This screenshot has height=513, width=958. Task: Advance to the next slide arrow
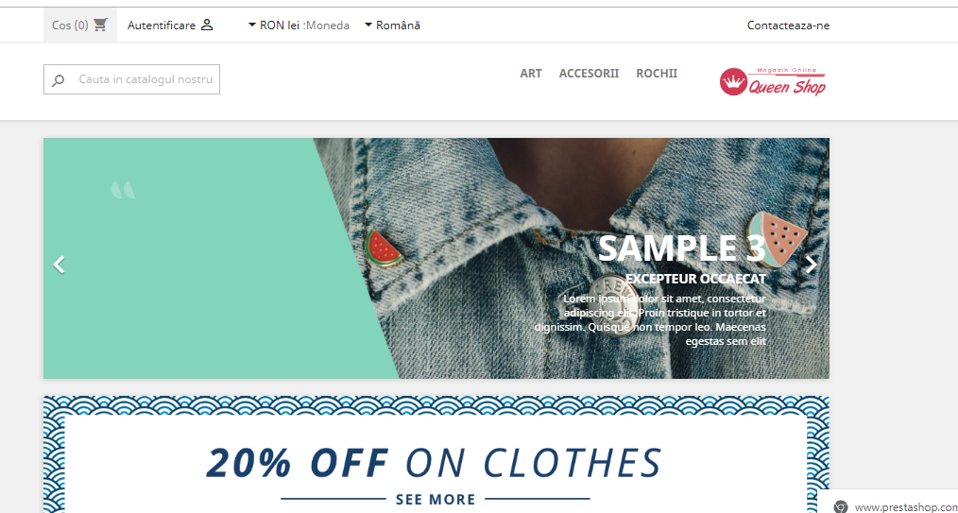pyautogui.click(x=812, y=265)
